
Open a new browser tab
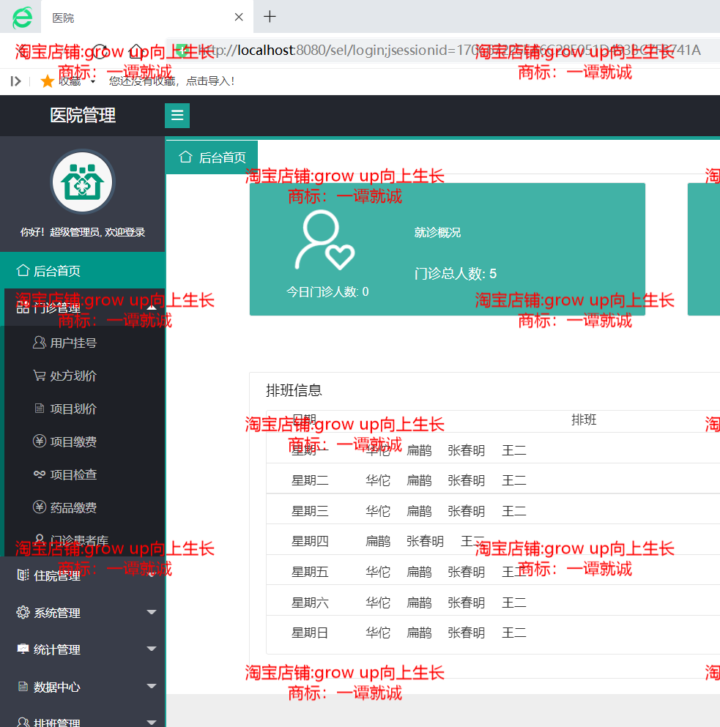[270, 17]
